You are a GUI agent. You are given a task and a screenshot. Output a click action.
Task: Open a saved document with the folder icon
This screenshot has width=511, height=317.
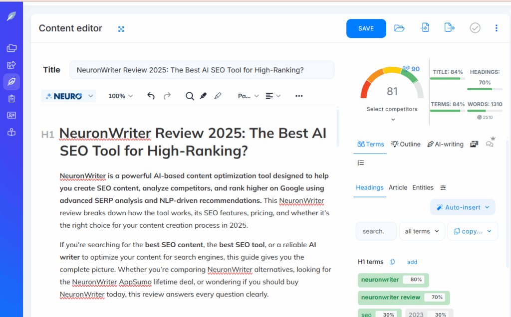tap(399, 28)
